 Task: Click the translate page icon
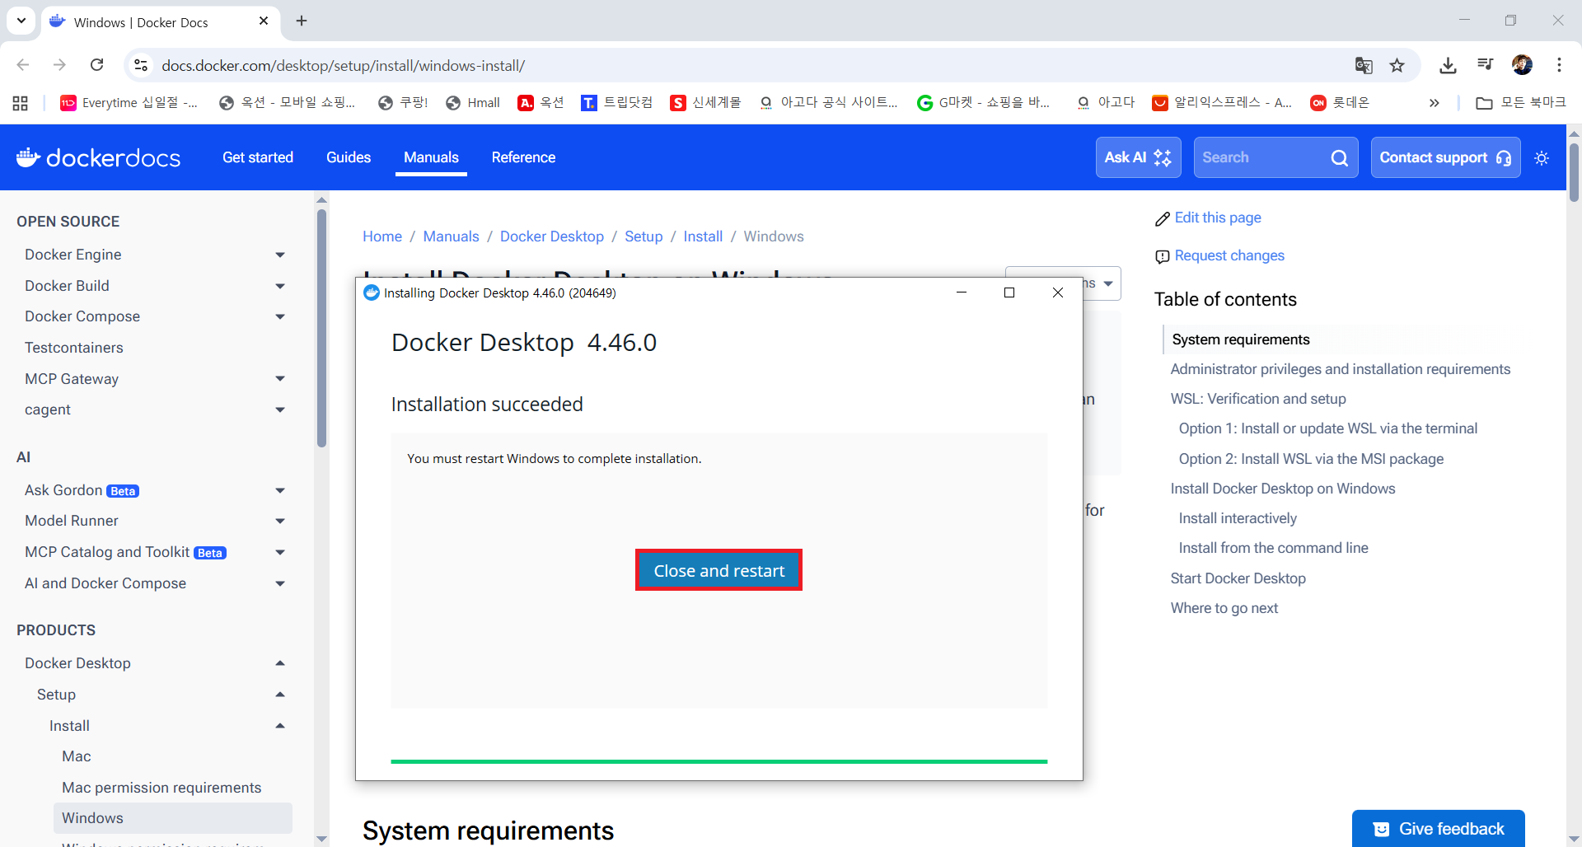tap(1364, 65)
